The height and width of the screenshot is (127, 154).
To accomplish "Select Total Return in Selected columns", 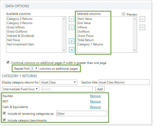I will (x=86, y=40).
